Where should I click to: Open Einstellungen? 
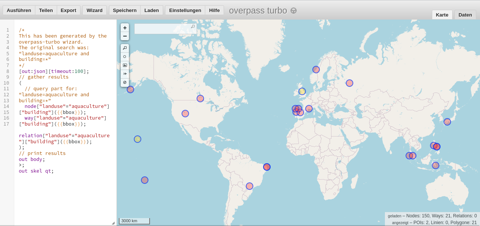[185, 10]
